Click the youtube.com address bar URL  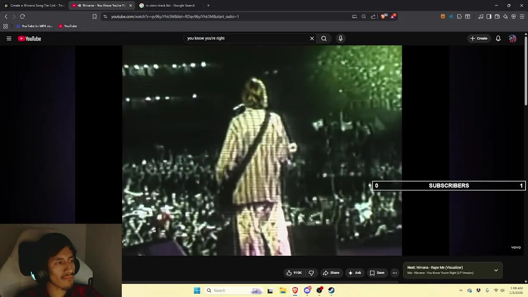point(175,16)
